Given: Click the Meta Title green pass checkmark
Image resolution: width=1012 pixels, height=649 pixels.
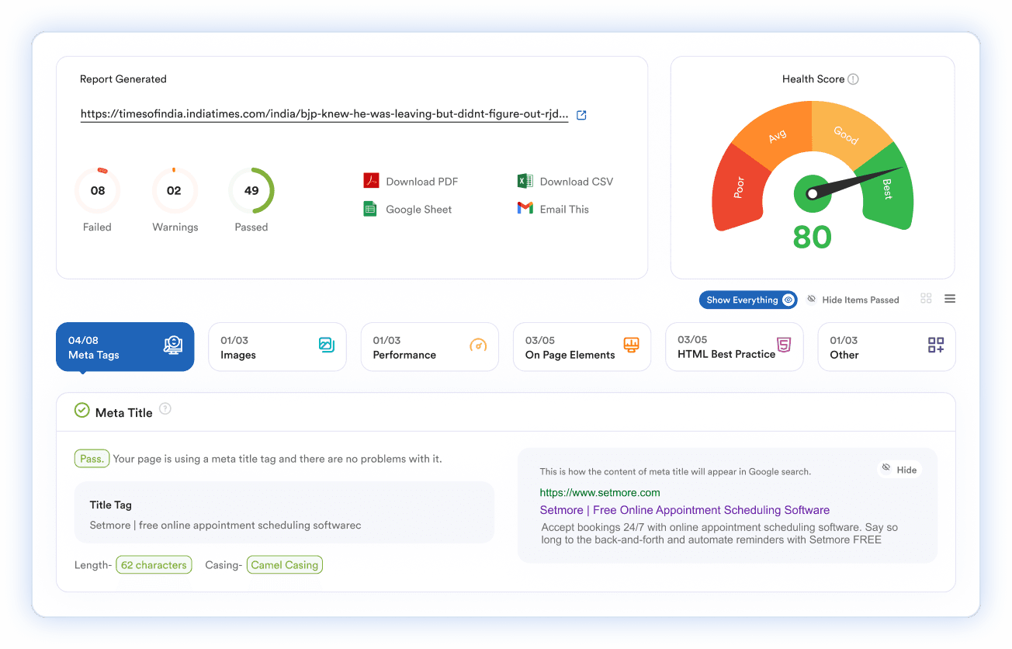Looking at the screenshot, I should (81, 410).
